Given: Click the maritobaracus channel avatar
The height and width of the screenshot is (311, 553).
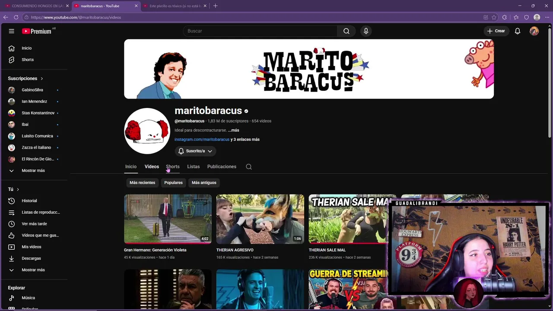Looking at the screenshot, I should (147, 131).
